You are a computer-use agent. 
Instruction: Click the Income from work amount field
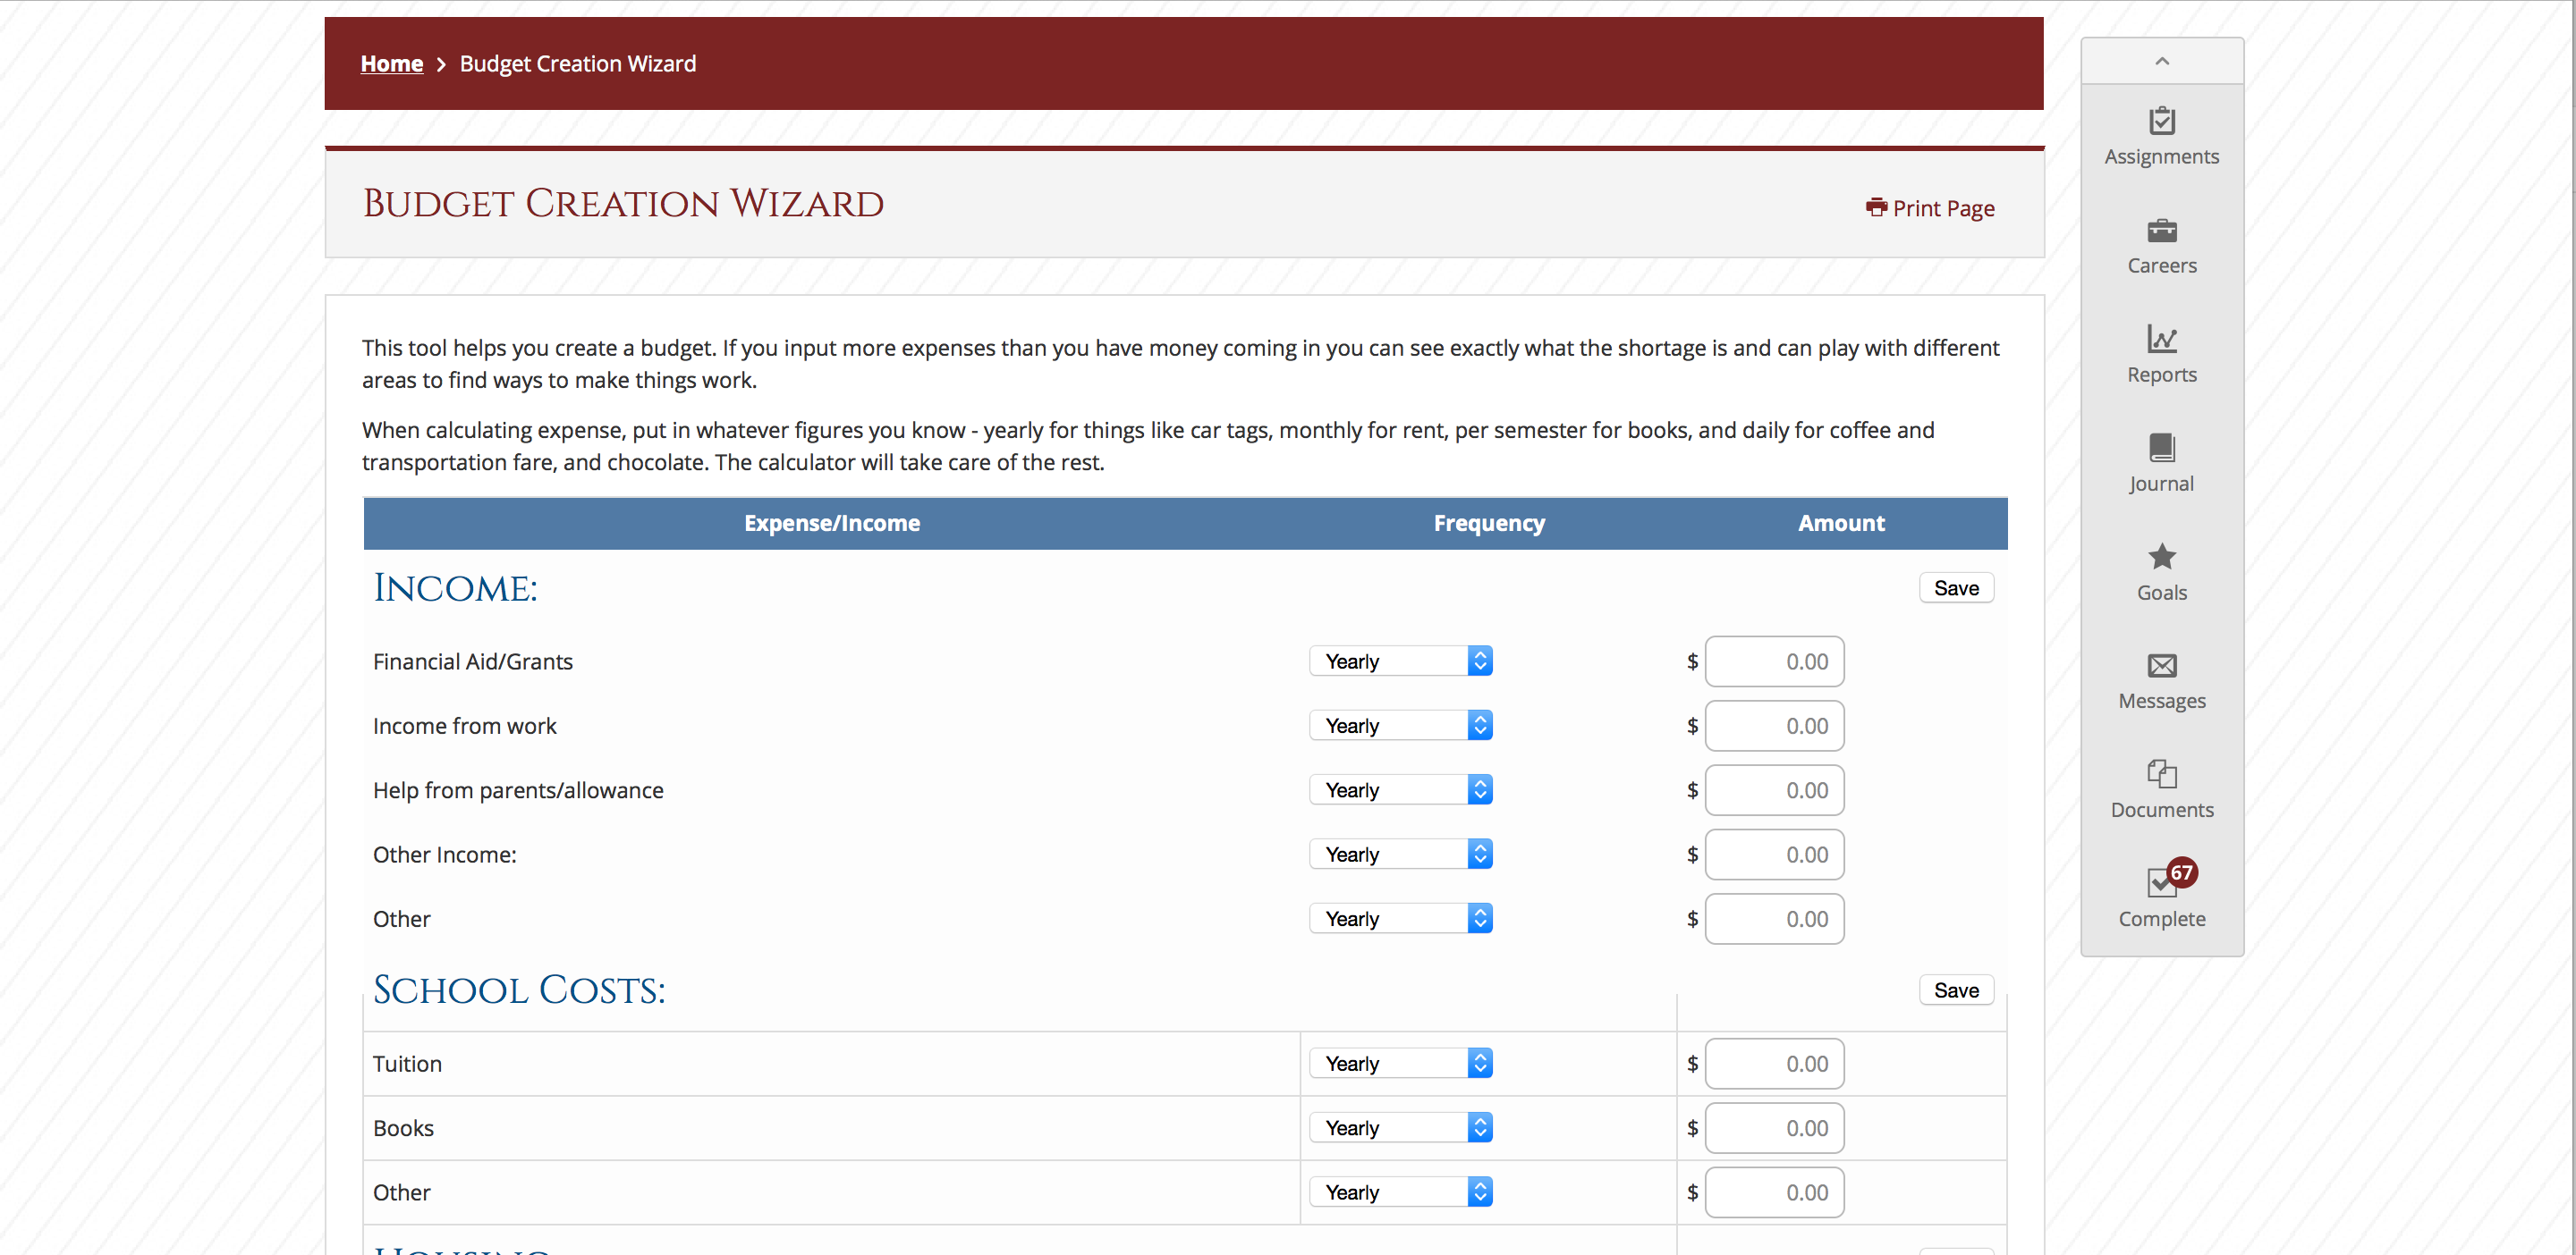pos(1774,726)
